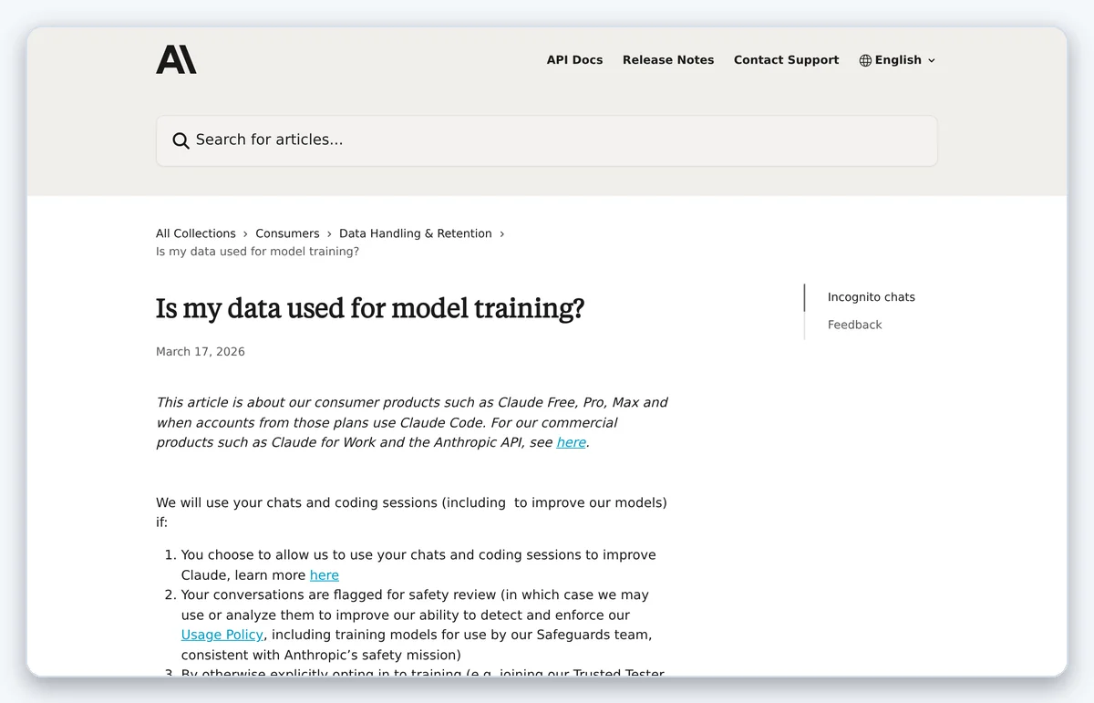Open Release Notes in the header
This screenshot has height=703, width=1094.
coord(668,60)
